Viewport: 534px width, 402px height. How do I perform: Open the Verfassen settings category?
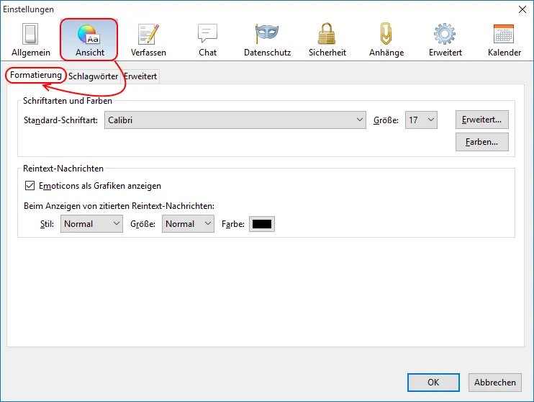[x=148, y=40]
